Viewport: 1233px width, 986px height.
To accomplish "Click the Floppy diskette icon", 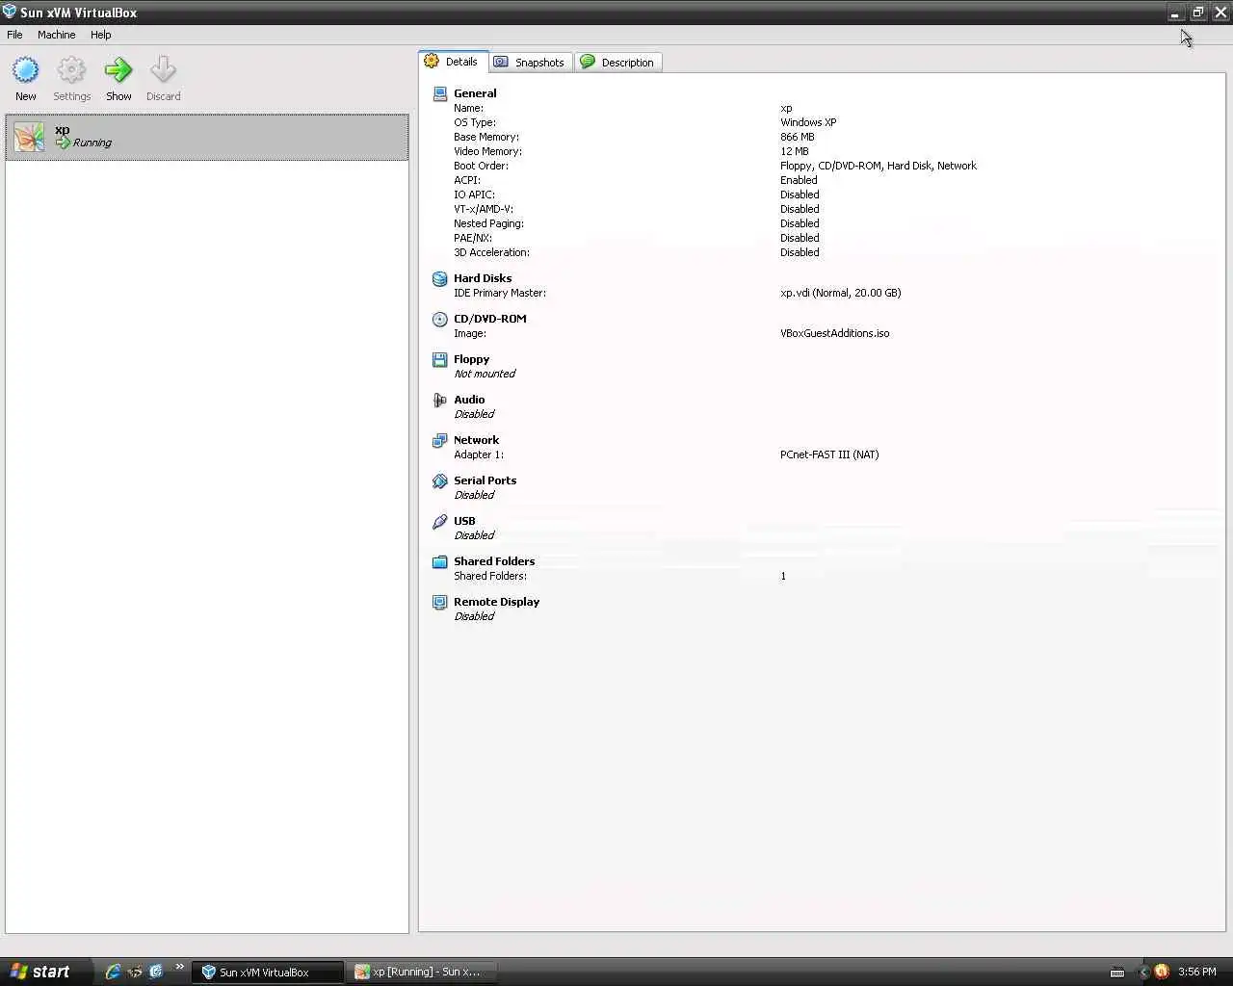I will (x=440, y=359).
